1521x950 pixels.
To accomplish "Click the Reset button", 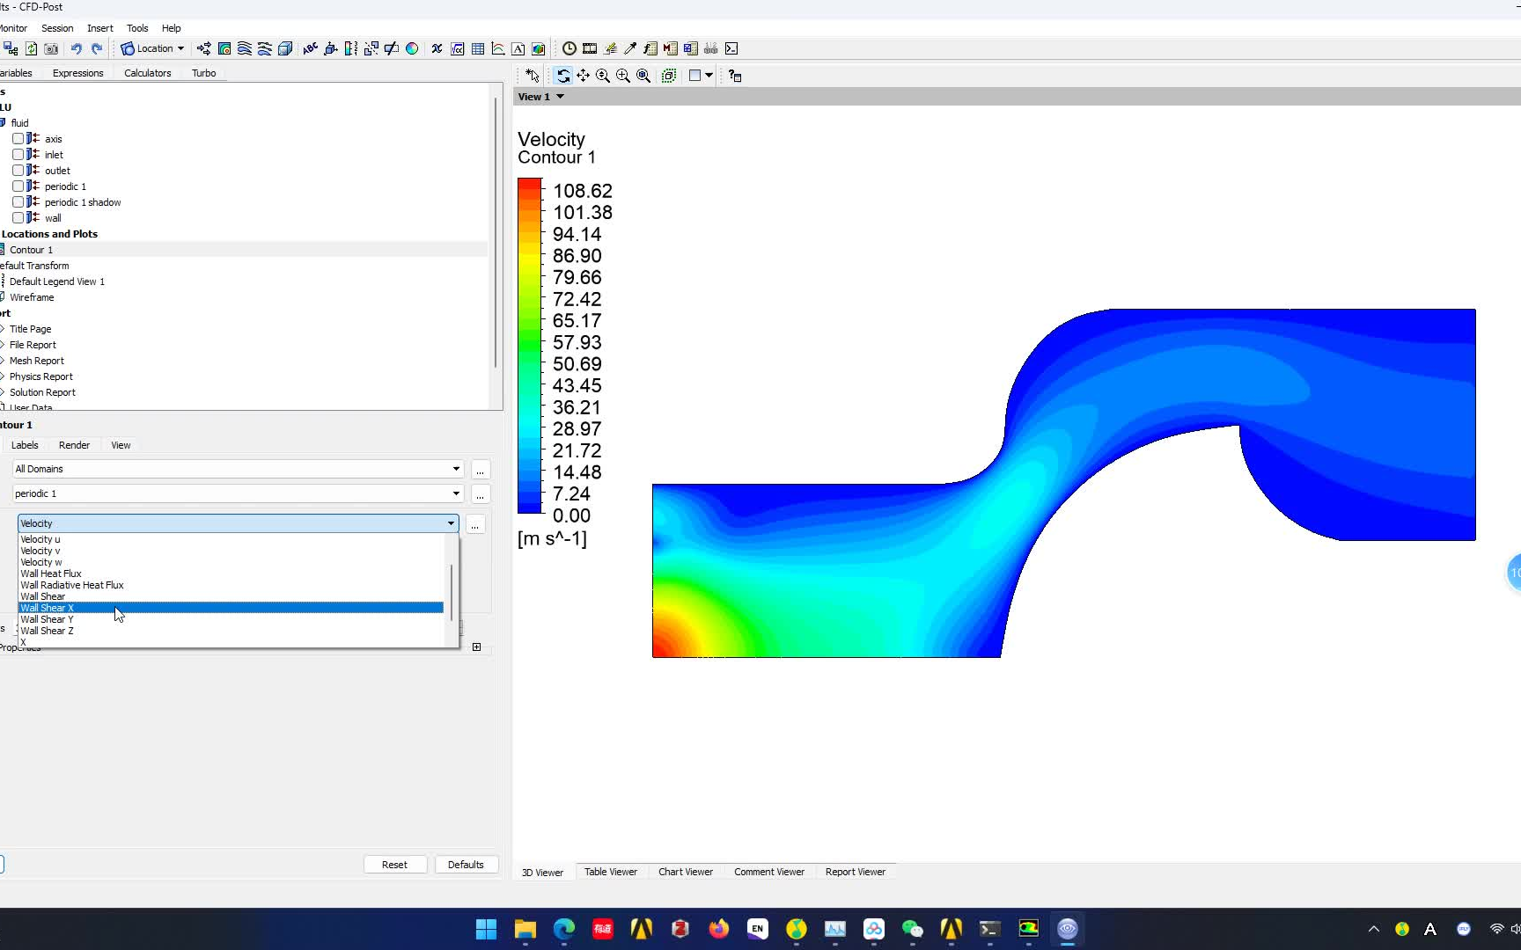I will point(395,864).
